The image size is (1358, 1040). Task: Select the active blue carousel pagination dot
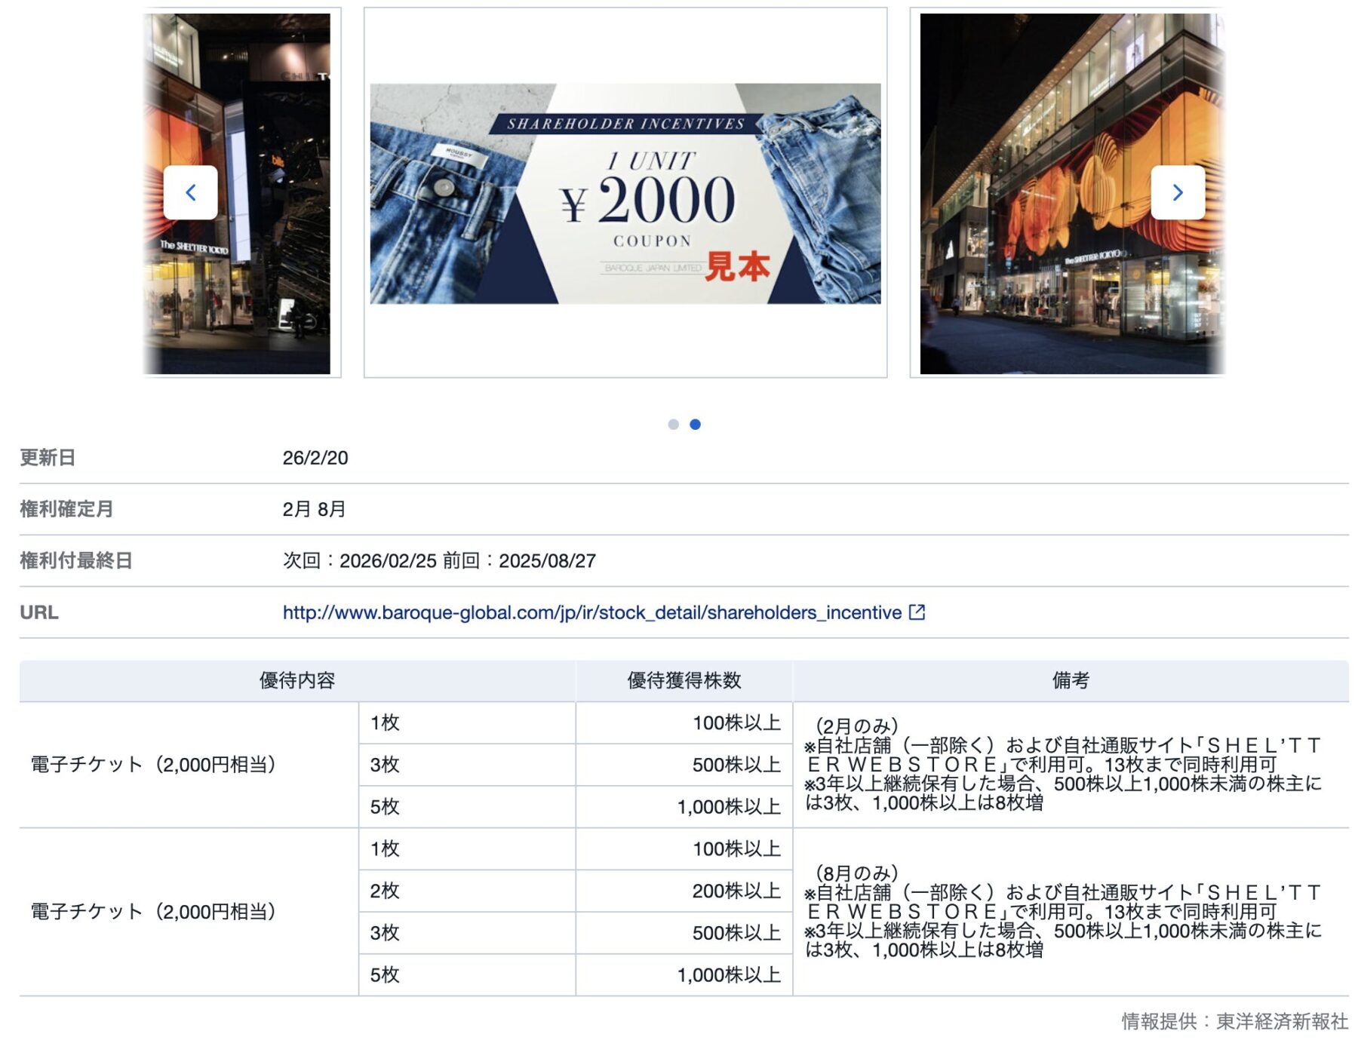click(x=695, y=425)
